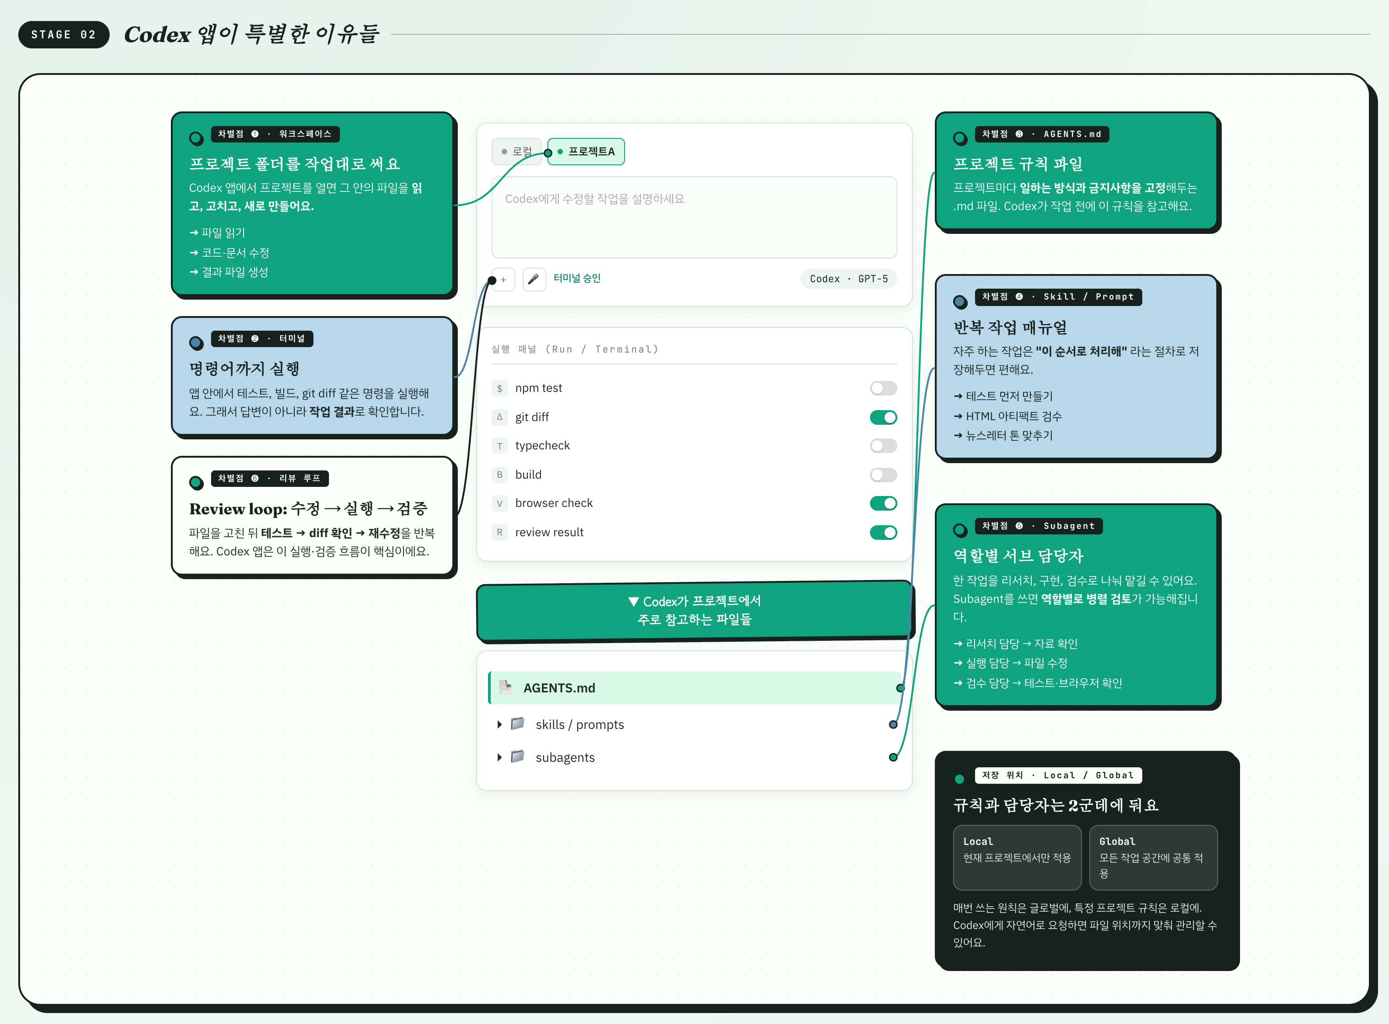Click the dollar icon beside npm test

tap(500, 389)
